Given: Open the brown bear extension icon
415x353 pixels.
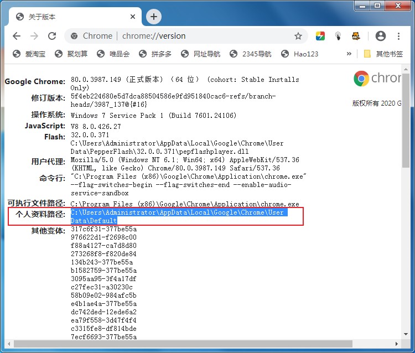Looking at the screenshot, I should point(356,36).
